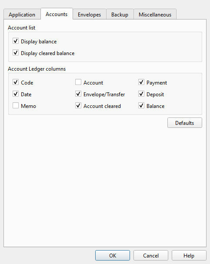Viewport: 210px width, 264px height.
Task: Confirm changes with the OK button
Action: click(x=113, y=255)
